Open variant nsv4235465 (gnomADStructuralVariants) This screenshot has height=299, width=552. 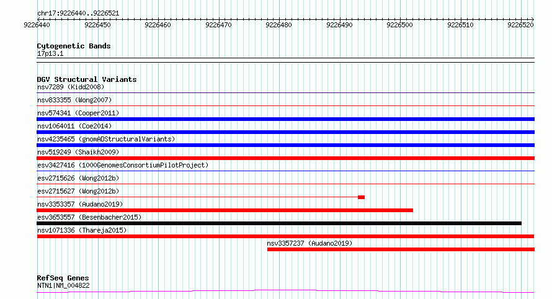(x=106, y=139)
